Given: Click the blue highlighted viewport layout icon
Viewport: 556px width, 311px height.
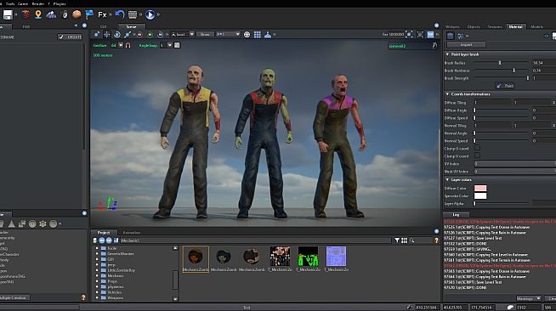Looking at the screenshot, I should (430, 34).
